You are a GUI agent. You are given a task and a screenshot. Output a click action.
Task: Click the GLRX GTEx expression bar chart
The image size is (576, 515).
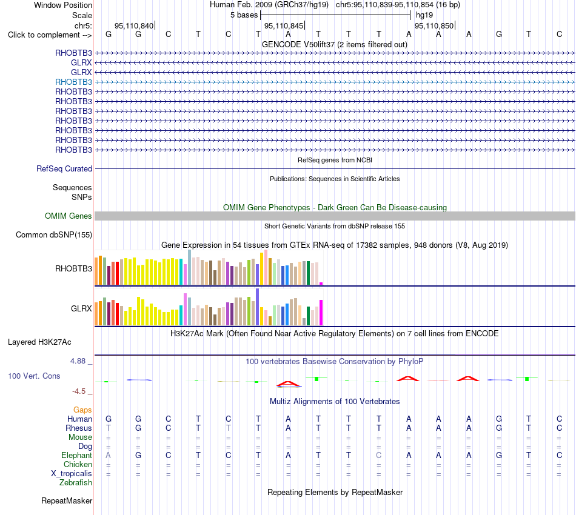point(209,307)
